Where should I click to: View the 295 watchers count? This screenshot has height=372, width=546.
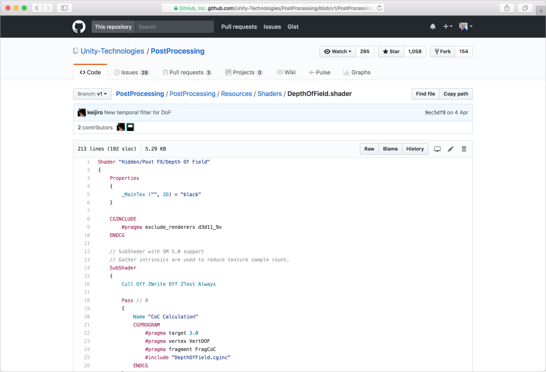(365, 51)
